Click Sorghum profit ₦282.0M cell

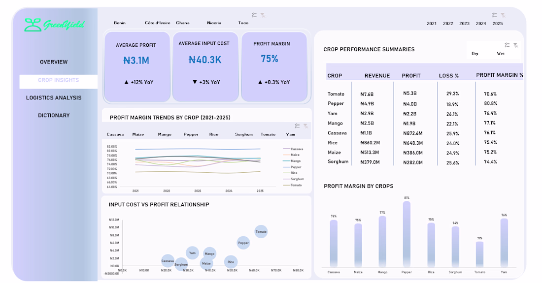point(413,162)
